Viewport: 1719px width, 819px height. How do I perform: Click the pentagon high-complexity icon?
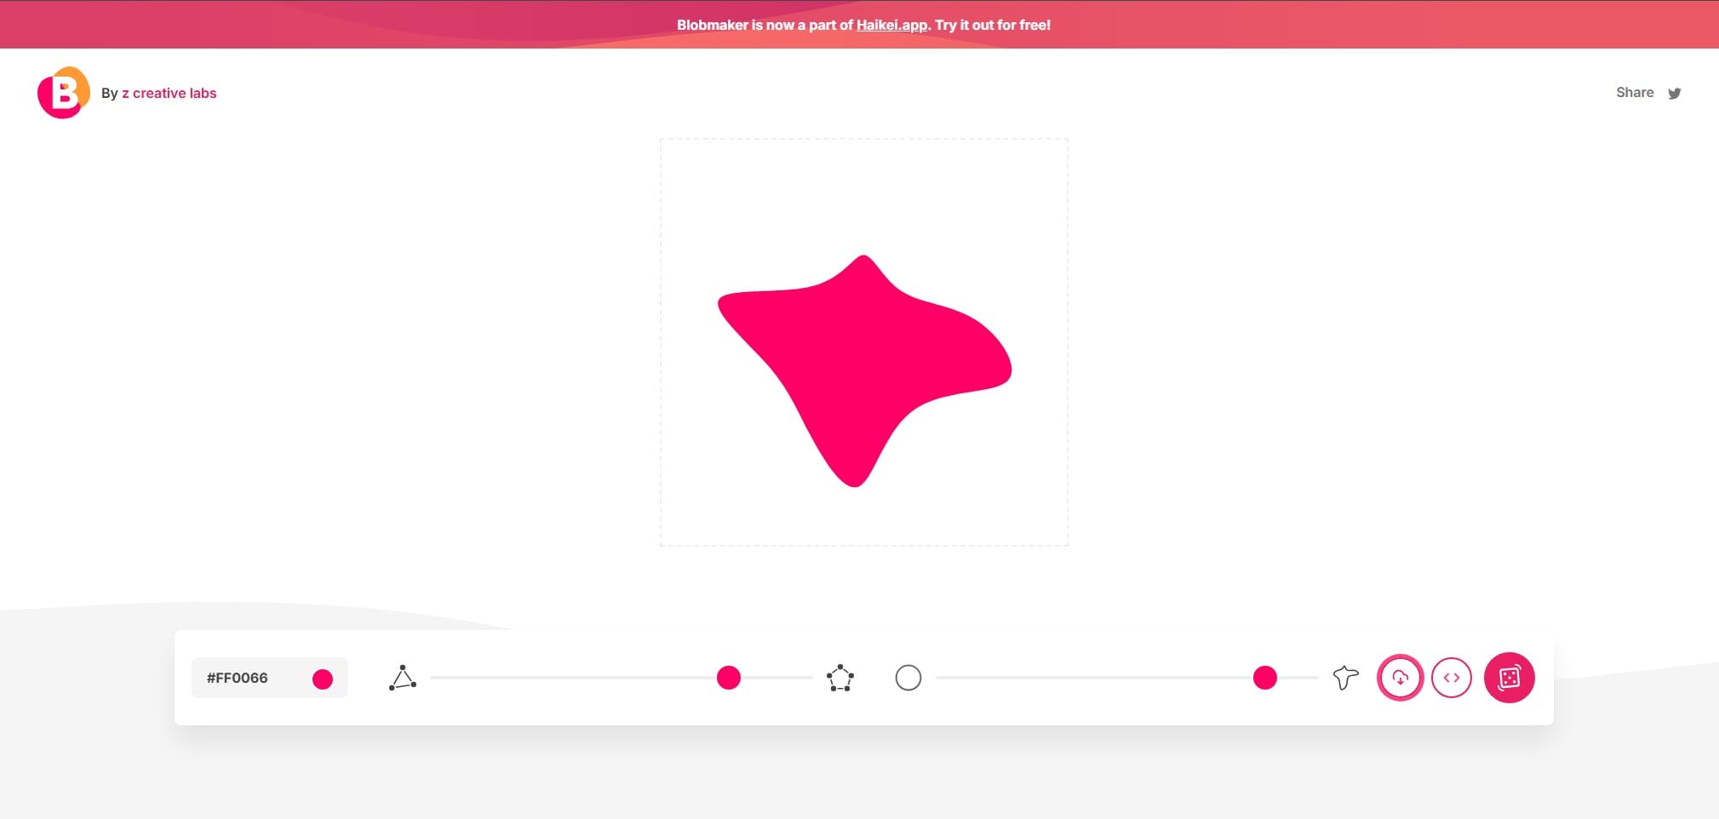(840, 678)
